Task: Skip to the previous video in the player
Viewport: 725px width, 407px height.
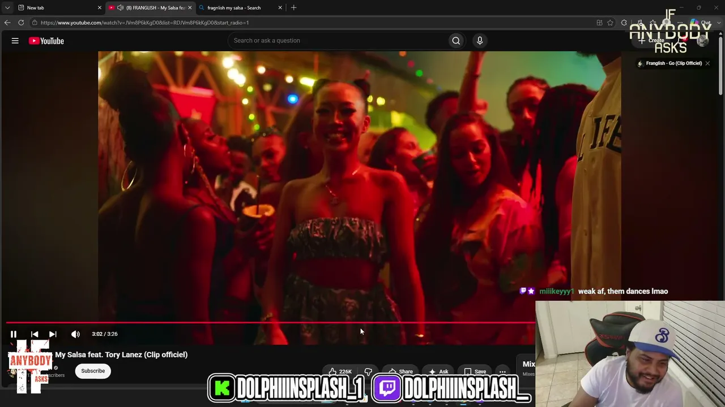Action: click(35, 334)
